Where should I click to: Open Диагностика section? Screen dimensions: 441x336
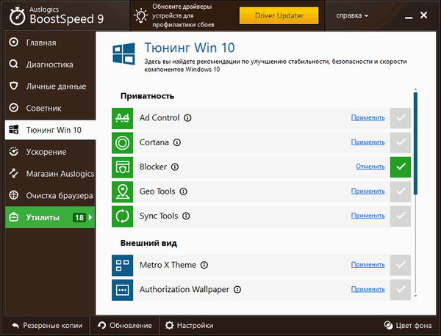[50, 65]
